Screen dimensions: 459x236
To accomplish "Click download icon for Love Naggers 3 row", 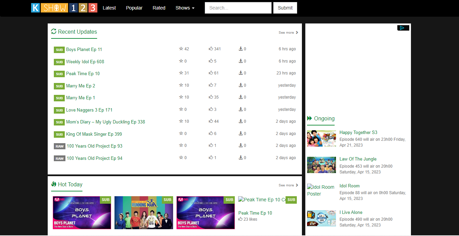I will point(241,109).
